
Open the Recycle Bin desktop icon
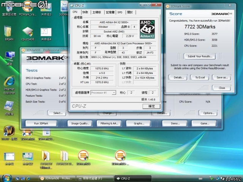click(9, 8)
